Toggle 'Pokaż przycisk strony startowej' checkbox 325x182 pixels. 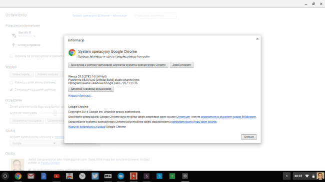pos(11,82)
